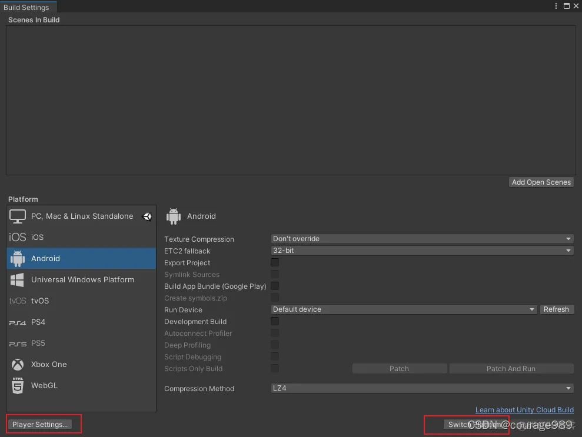582x437 pixels.
Task: Select the PS5 platform row
Action: [x=81, y=343]
